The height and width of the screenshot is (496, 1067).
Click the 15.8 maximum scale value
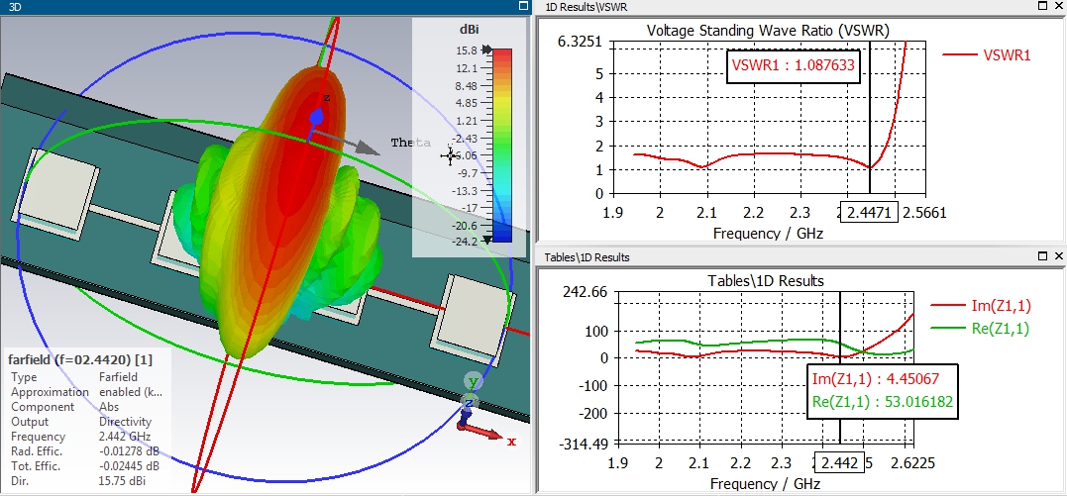coord(468,50)
